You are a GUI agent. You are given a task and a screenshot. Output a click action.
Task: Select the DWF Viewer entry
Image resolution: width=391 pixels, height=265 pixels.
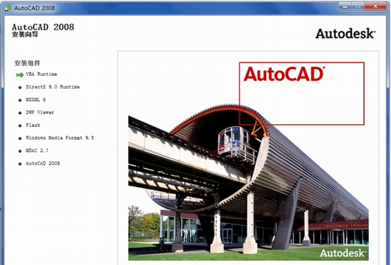40,112
